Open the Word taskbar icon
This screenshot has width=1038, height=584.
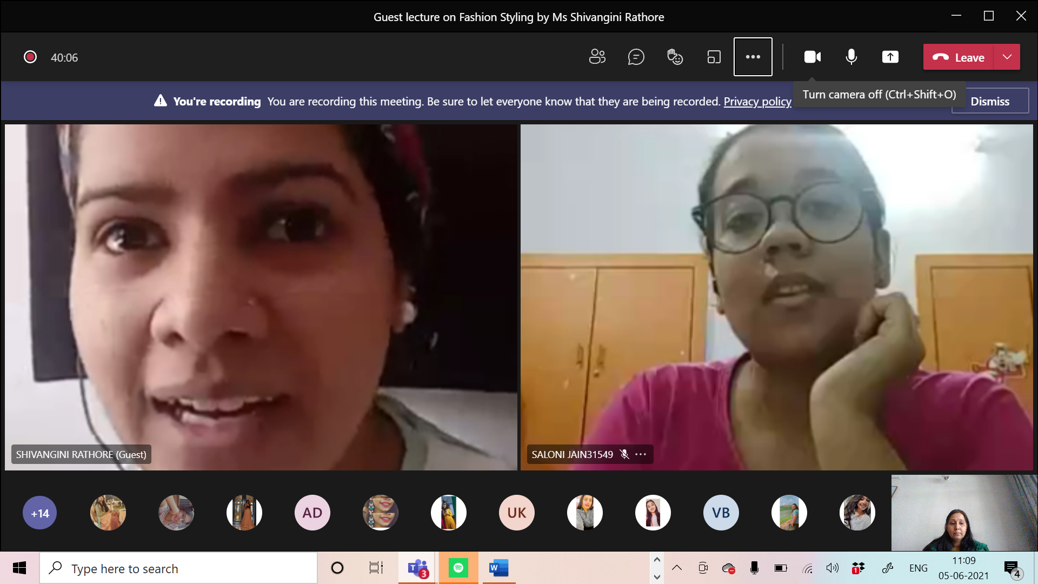(x=498, y=568)
